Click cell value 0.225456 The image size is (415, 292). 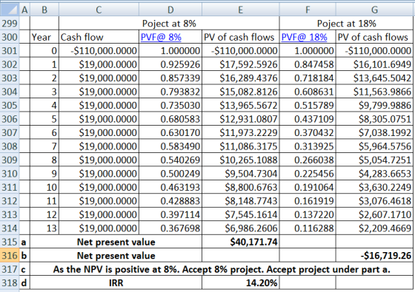308,174
